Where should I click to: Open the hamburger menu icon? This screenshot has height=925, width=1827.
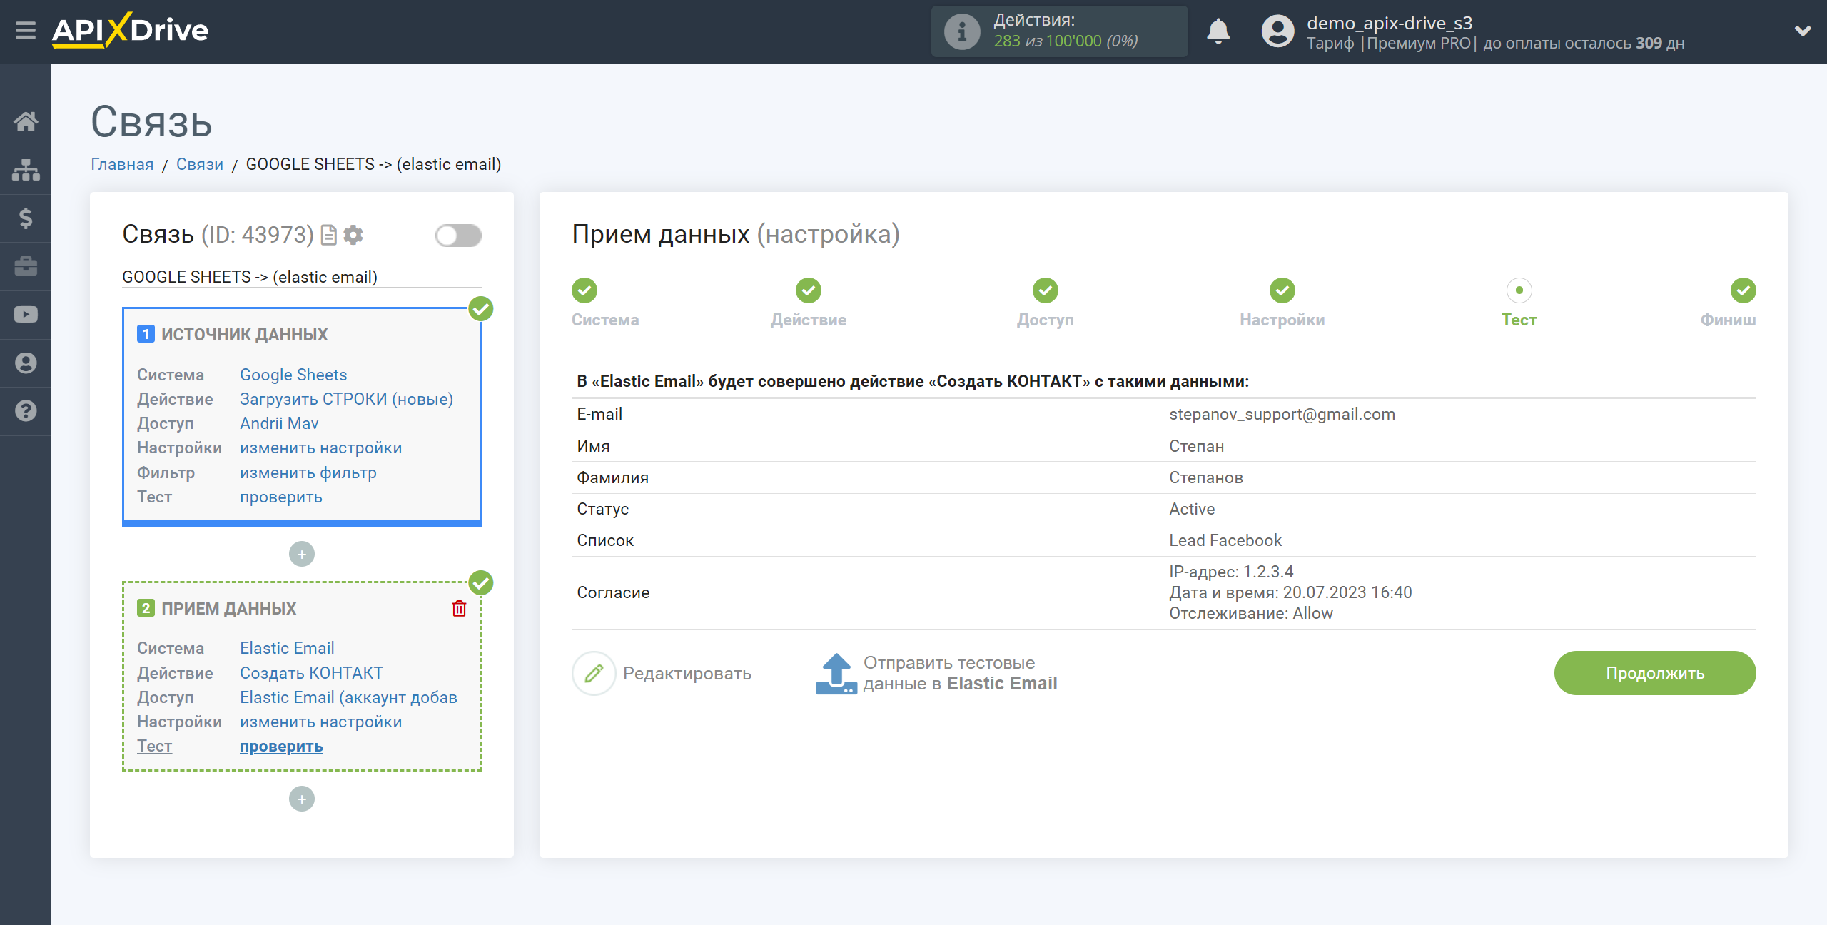point(26,31)
